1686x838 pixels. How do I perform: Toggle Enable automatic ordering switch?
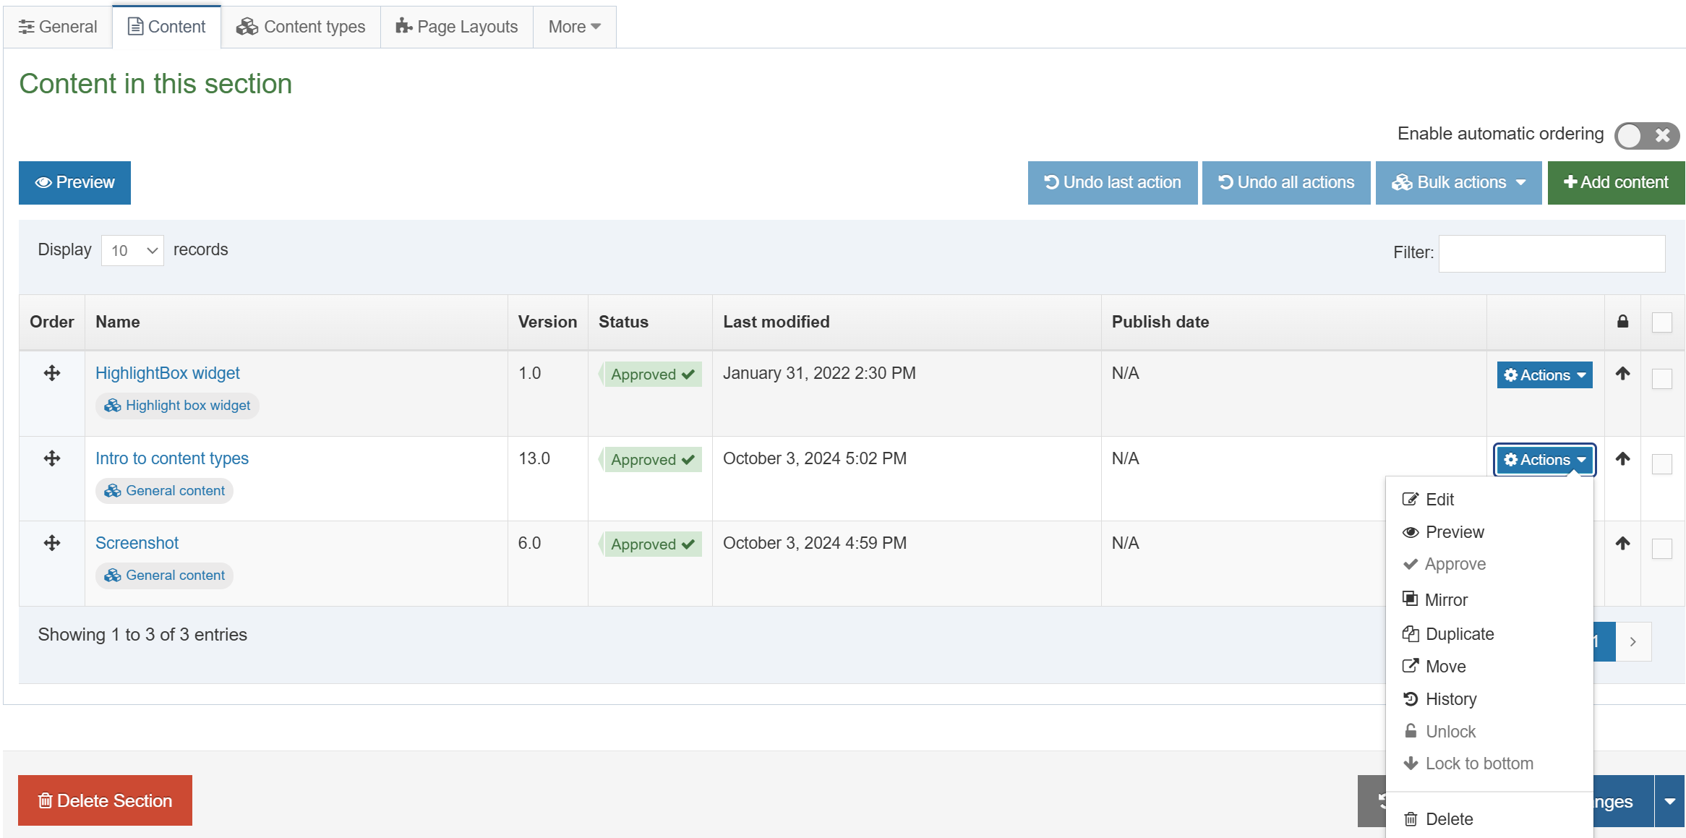pos(1646,135)
